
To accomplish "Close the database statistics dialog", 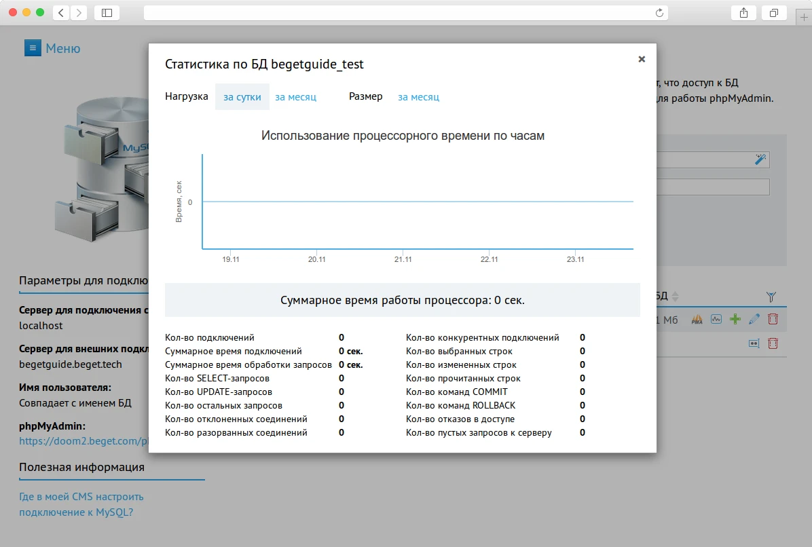I will [642, 59].
